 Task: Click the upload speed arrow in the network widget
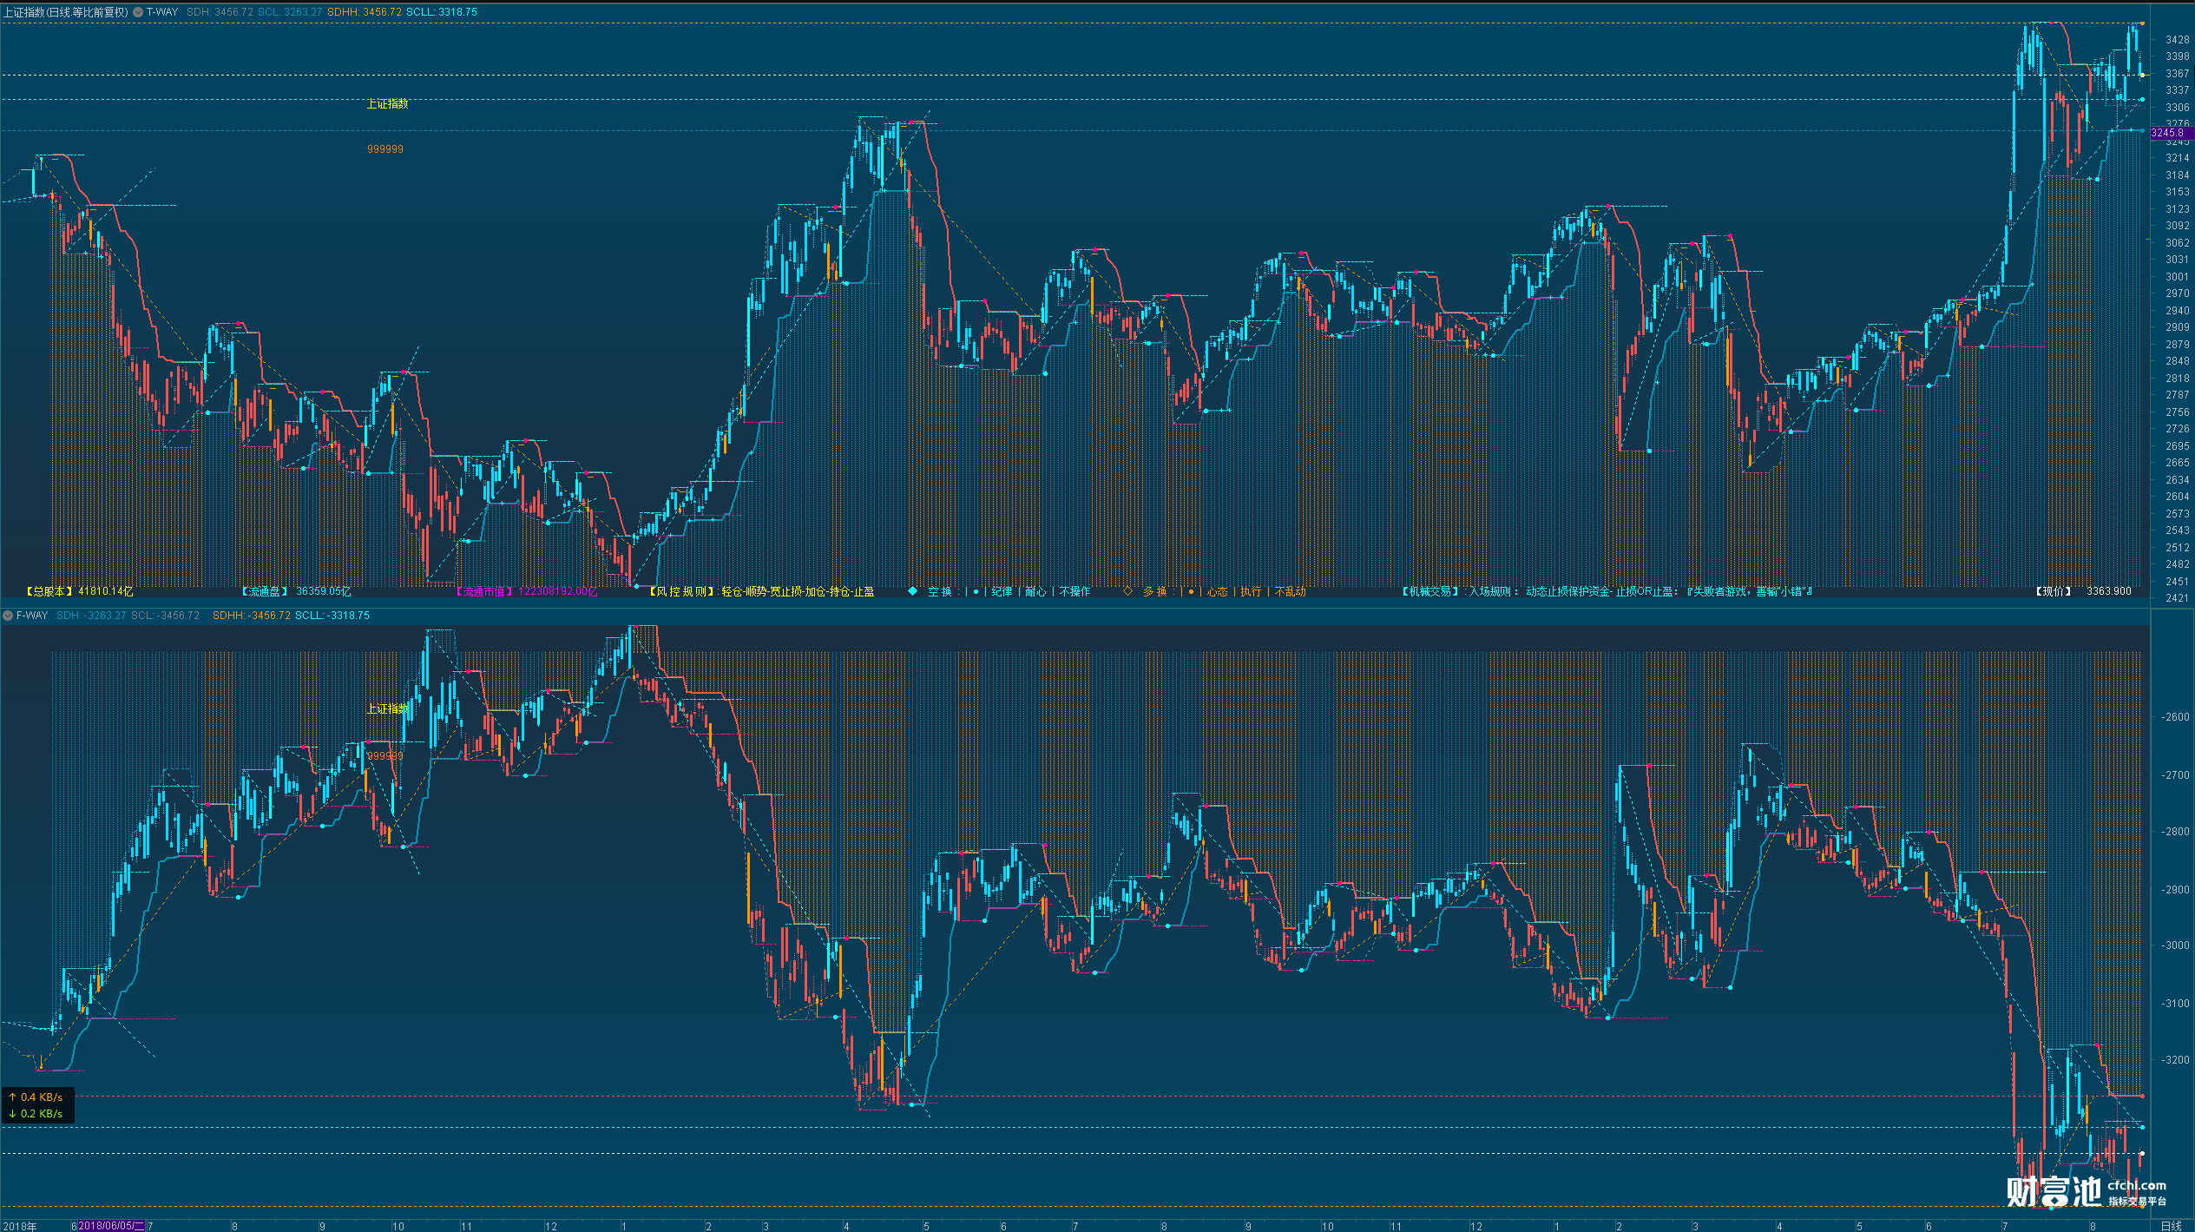pos(13,1097)
